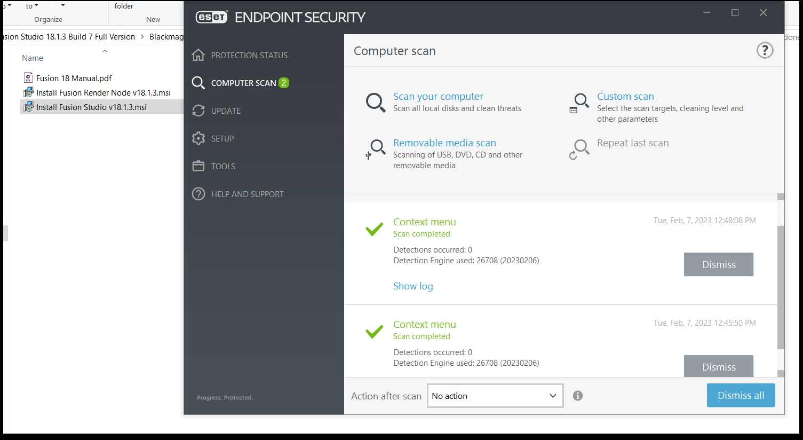Image resolution: width=803 pixels, height=440 pixels.
Task: Click the timestamp Tue, Feb, 7, 2023 12:48:08 PM
Action: pyautogui.click(x=704, y=221)
